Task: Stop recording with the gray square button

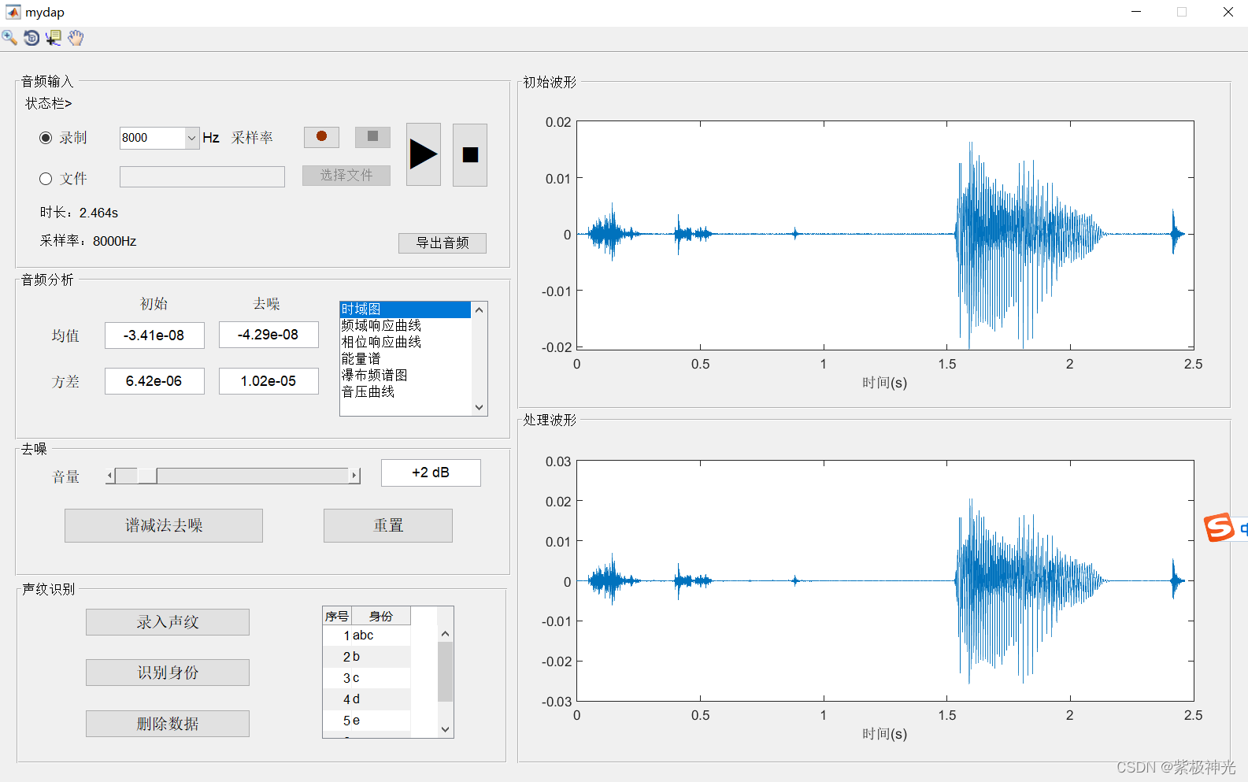Action: pos(372,137)
